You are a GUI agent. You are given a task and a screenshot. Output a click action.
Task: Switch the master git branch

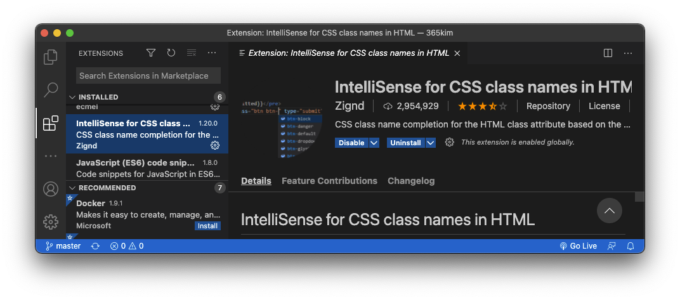pos(63,246)
